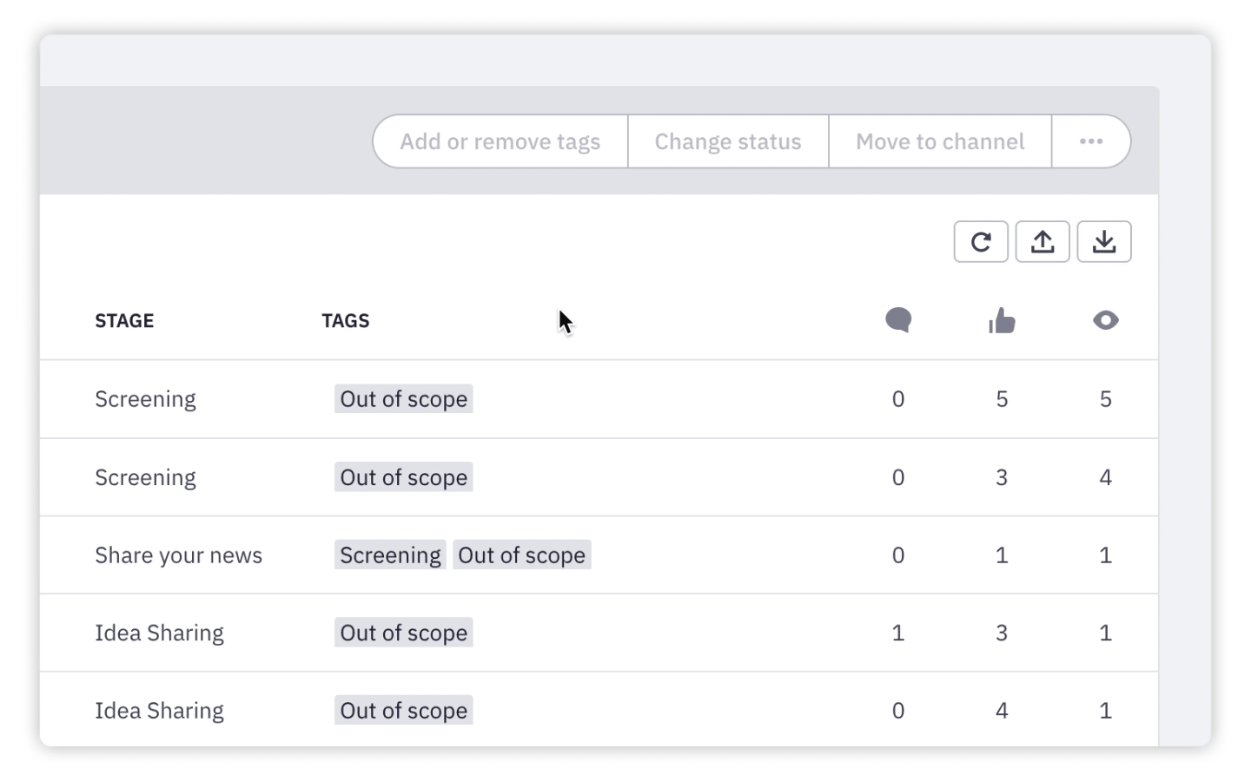
Task: Click the TAGS column header
Action: (x=346, y=321)
